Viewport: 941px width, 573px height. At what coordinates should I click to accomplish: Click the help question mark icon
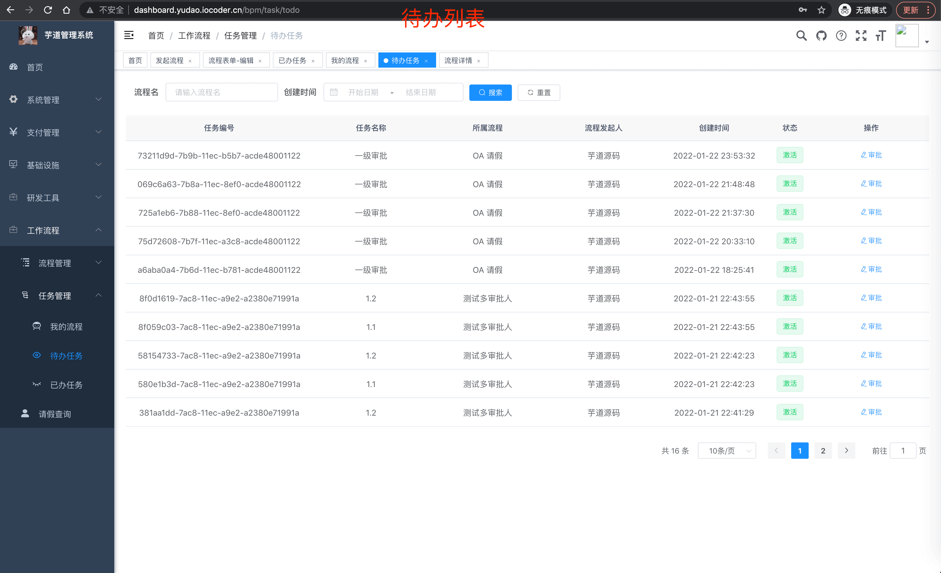(x=841, y=36)
